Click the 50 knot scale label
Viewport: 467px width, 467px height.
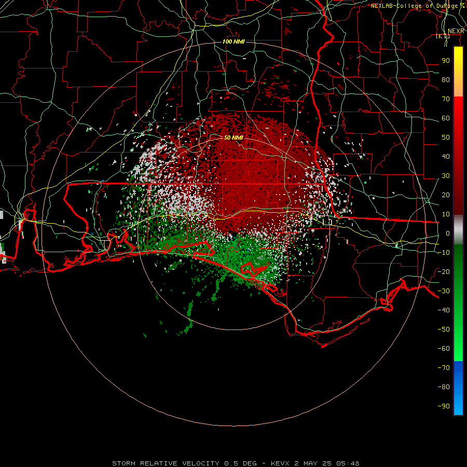click(446, 138)
